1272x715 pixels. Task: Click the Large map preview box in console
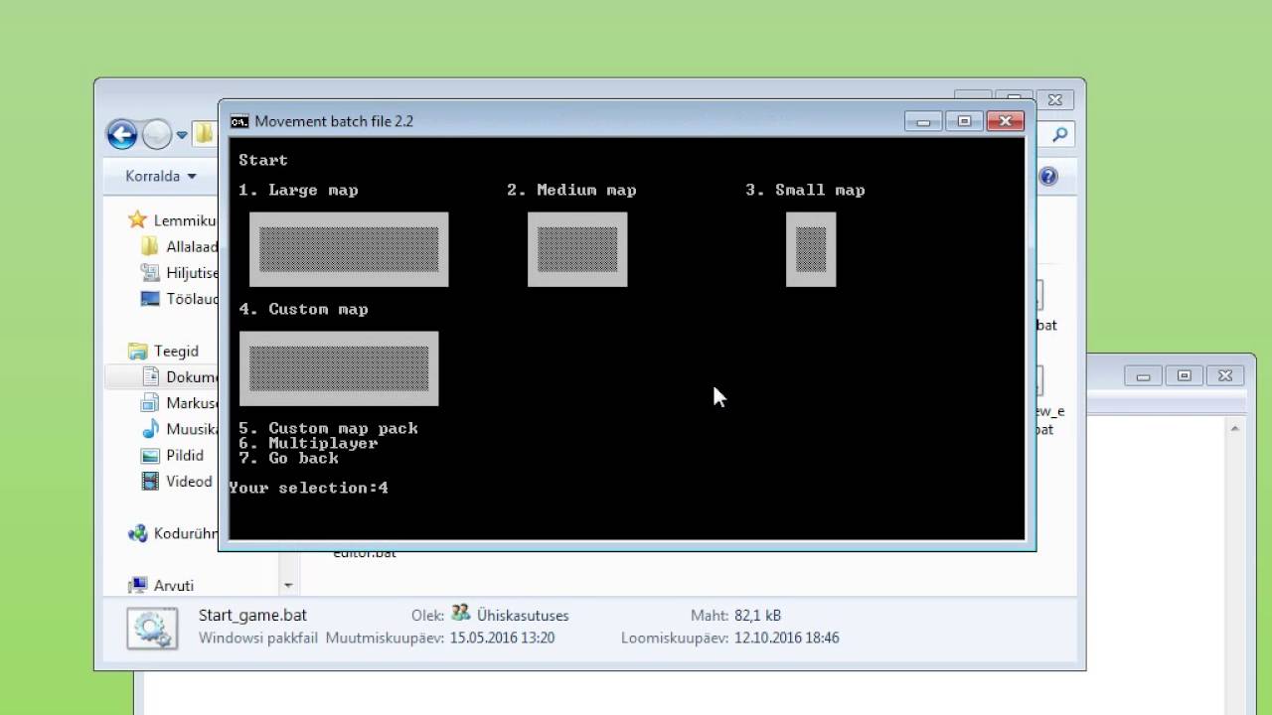[349, 249]
